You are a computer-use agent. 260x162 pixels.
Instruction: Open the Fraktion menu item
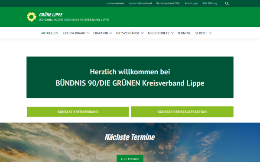point(101,33)
